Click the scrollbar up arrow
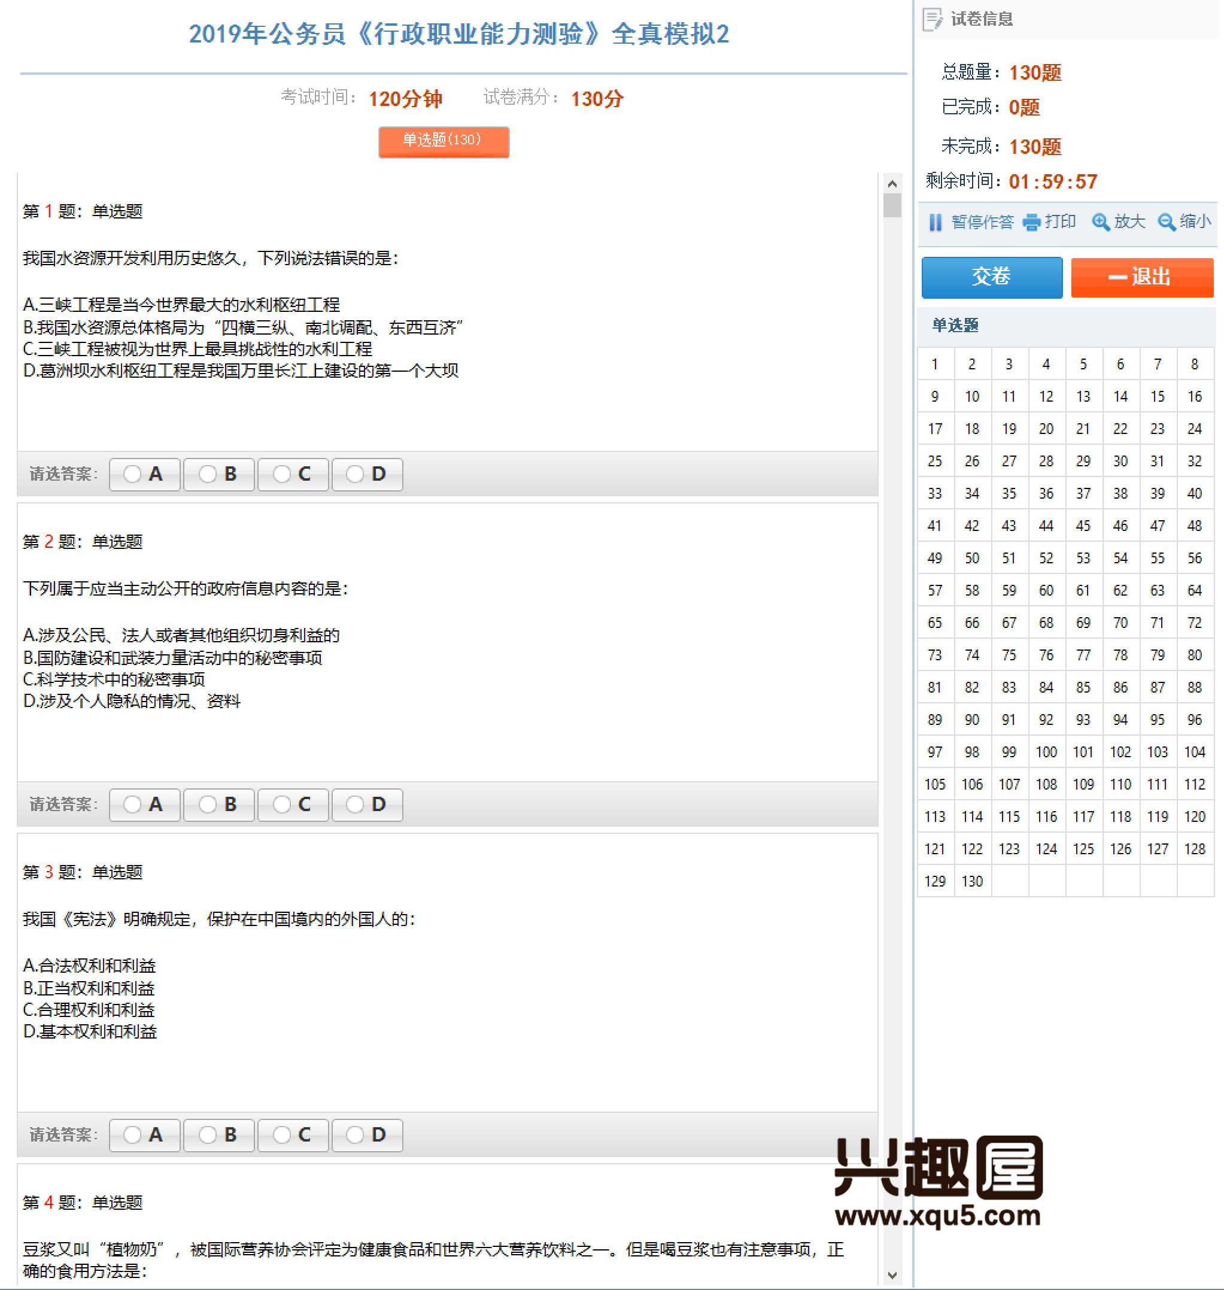Viewport: 1224px width, 1290px height. pyautogui.click(x=892, y=184)
